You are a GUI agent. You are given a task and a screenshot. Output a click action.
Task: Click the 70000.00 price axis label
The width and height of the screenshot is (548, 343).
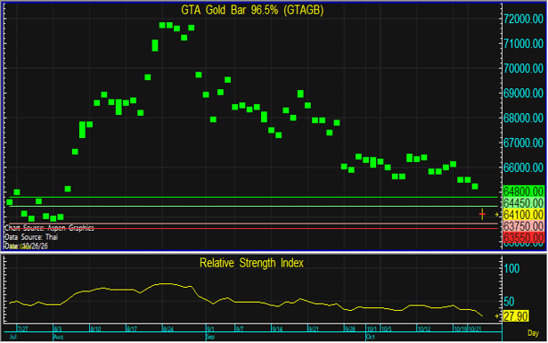point(524,69)
